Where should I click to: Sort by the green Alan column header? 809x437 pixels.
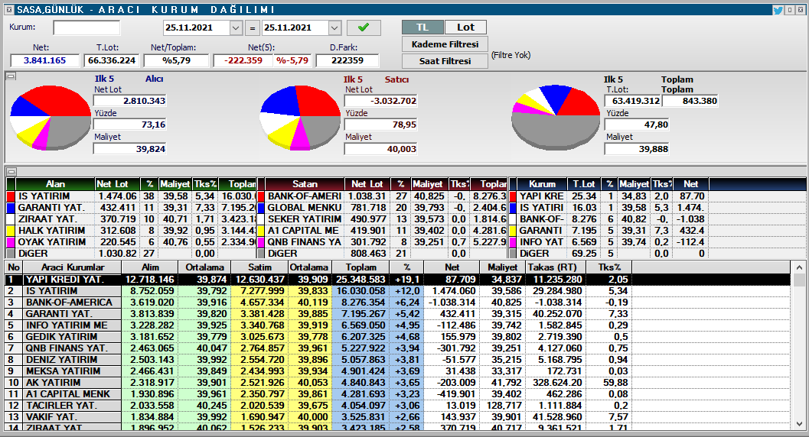(55, 184)
